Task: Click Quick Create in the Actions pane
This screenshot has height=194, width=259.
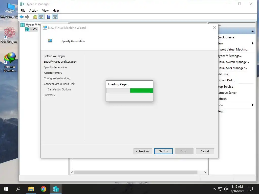Action: click(x=227, y=37)
